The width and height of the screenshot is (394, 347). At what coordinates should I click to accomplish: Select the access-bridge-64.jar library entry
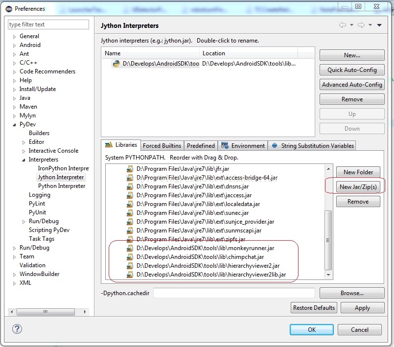[207, 178]
